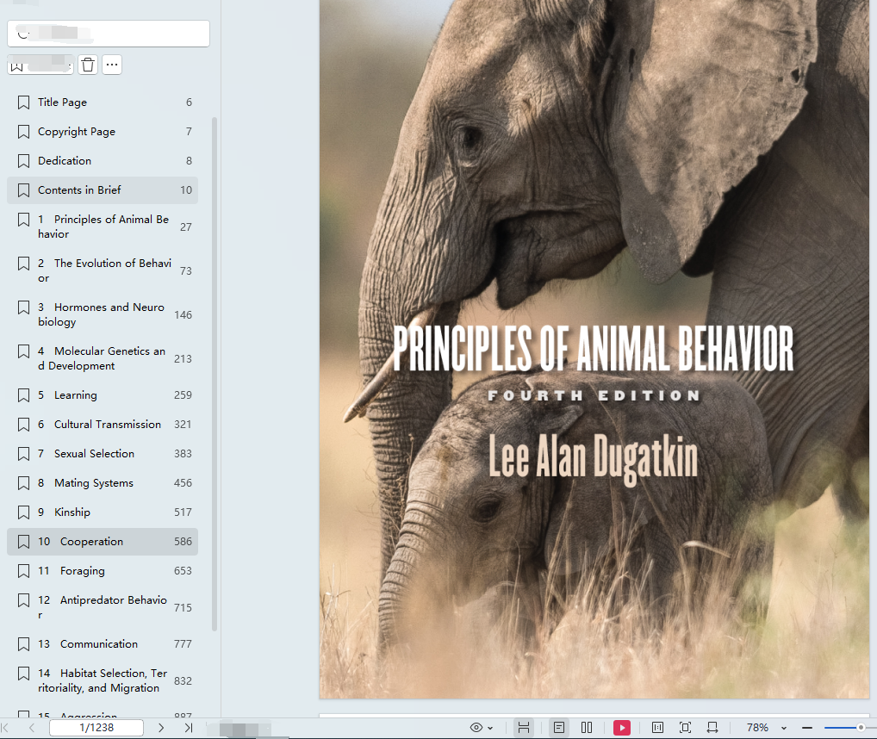This screenshot has width=877, height=739.
Task: Zoom out with the minus button
Action: [807, 727]
